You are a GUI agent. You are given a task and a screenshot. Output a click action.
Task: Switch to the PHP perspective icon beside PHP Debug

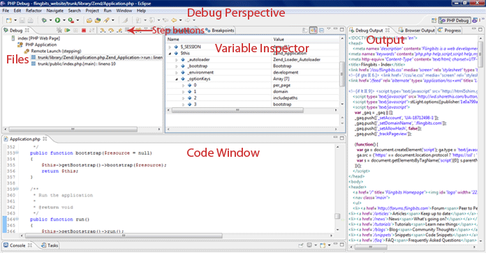(x=475, y=20)
